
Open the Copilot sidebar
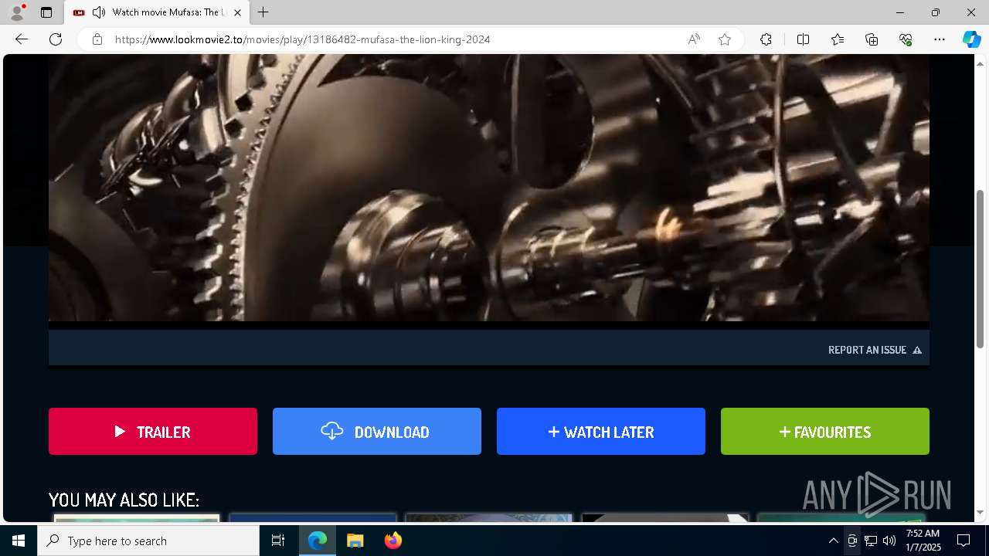[x=971, y=39]
